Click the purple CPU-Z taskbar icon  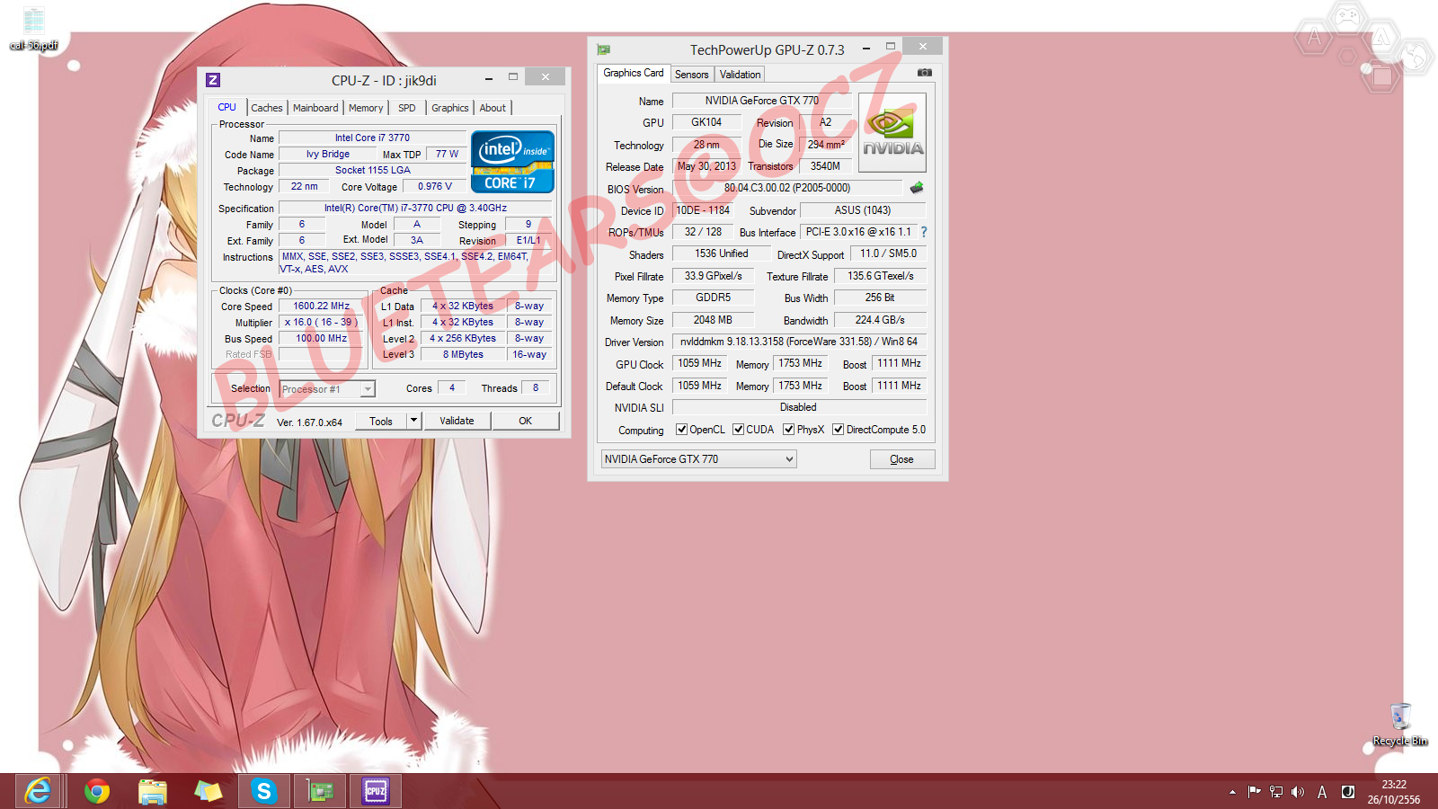[x=376, y=791]
